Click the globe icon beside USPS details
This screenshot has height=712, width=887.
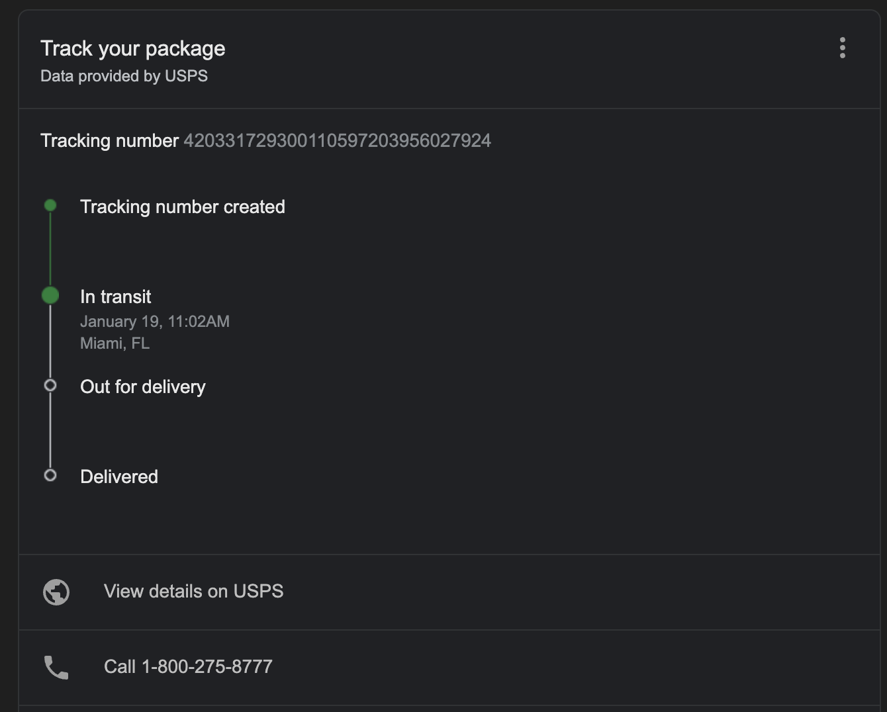pos(56,592)
